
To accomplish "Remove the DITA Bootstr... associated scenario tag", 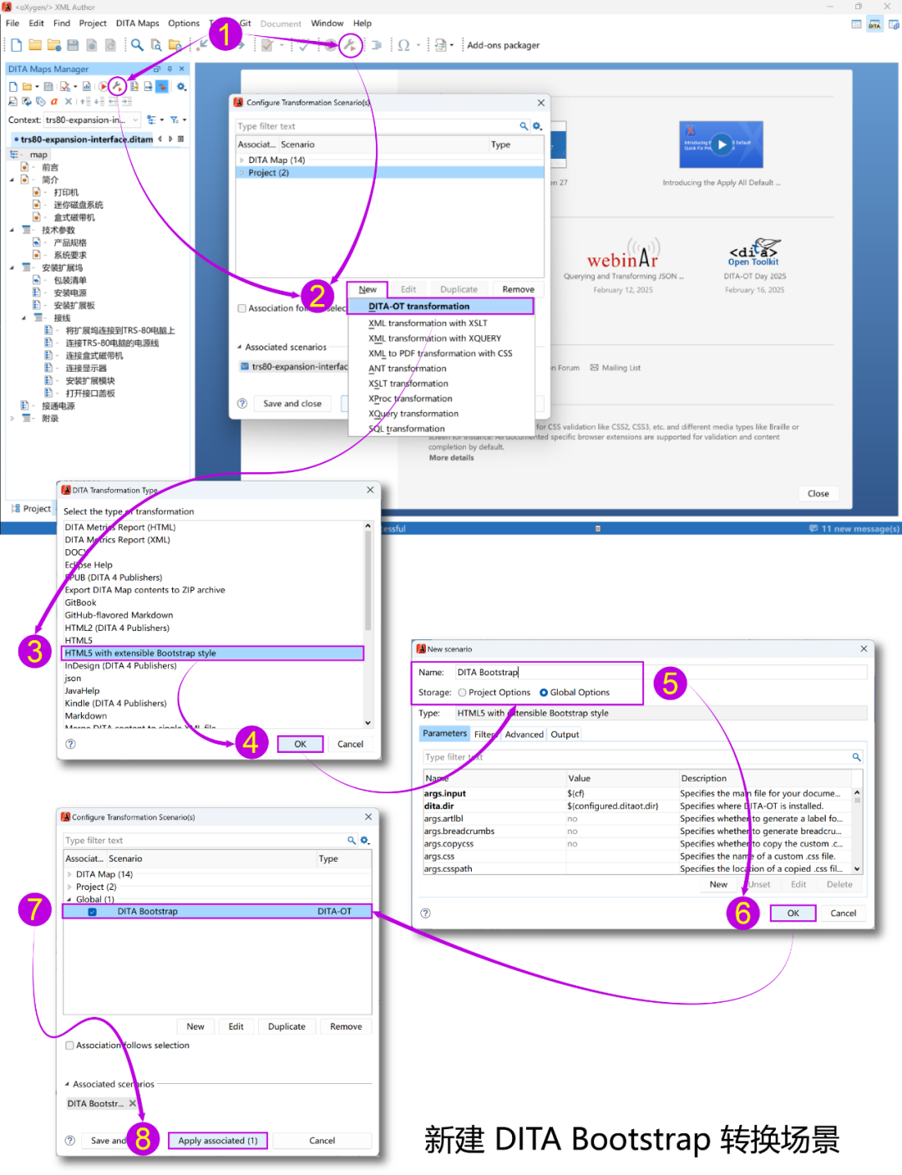I will [x=132, y=1103].
